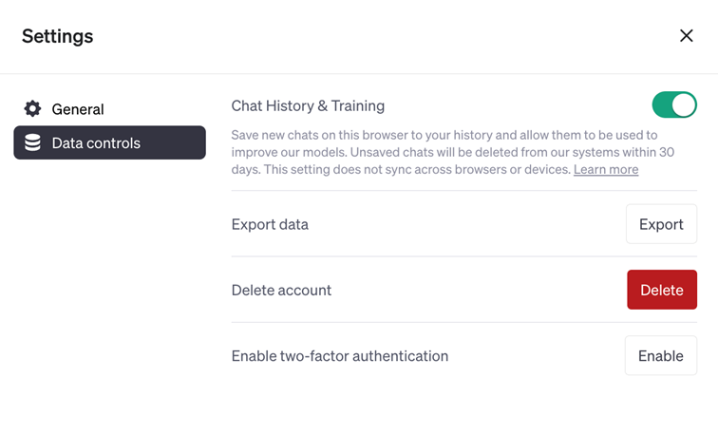The height and width of the screenshot is (434, 718).
Task: Click the text "Unsaved chats will be deleted"
Action: point(524,152)
